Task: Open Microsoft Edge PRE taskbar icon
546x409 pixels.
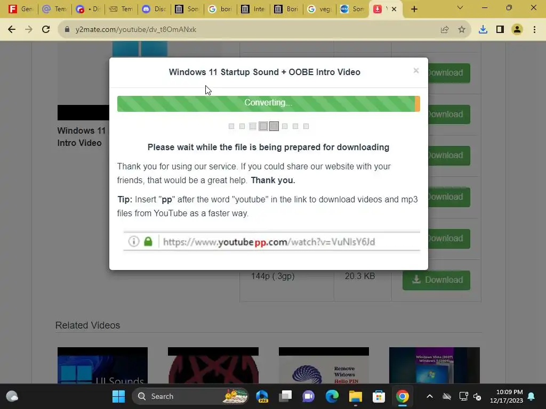Action: click(262, 396)
